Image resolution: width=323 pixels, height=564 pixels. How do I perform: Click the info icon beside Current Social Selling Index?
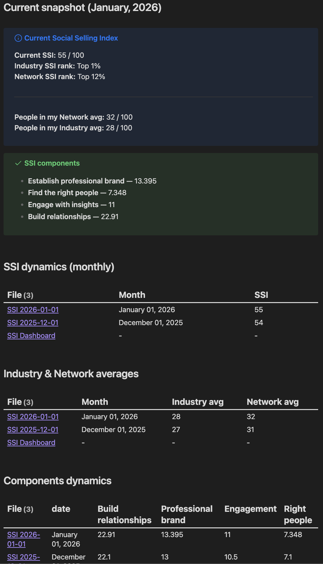tap(18, 38)
